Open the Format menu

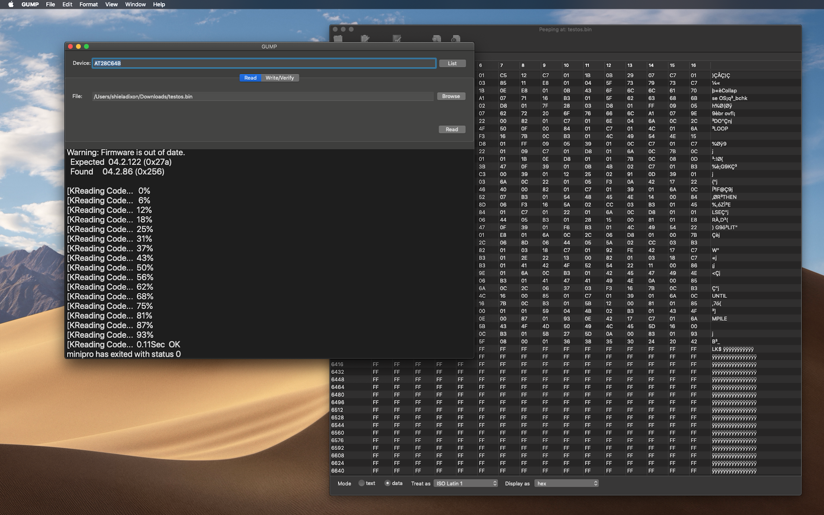(89, 4)
